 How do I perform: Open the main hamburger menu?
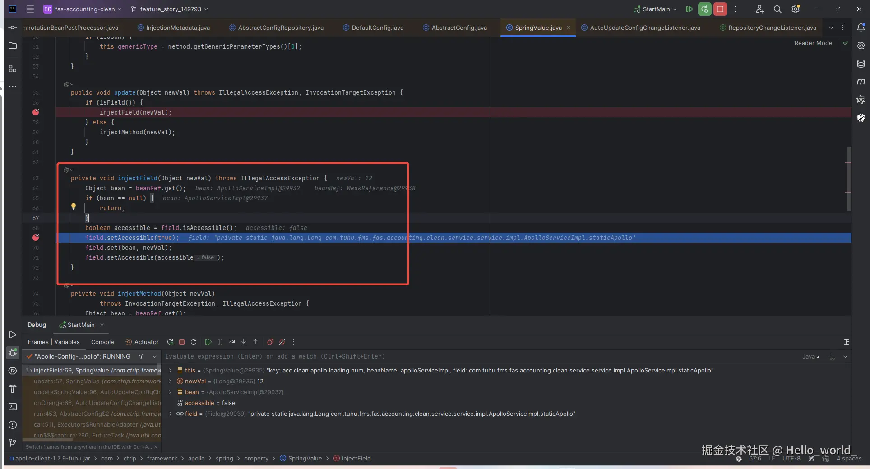(30, 9)
